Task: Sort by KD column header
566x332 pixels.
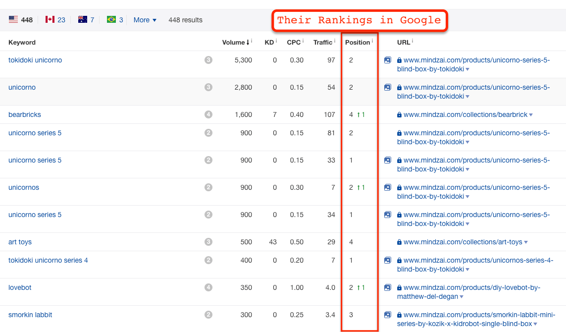Action: 269,42
